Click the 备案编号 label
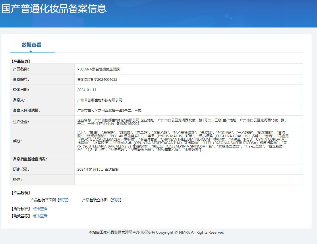Image resolution: width=317 pixels, height=244 pixels. 21,79
